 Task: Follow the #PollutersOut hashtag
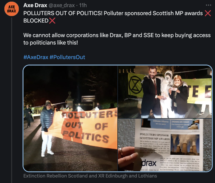point(67,57)
